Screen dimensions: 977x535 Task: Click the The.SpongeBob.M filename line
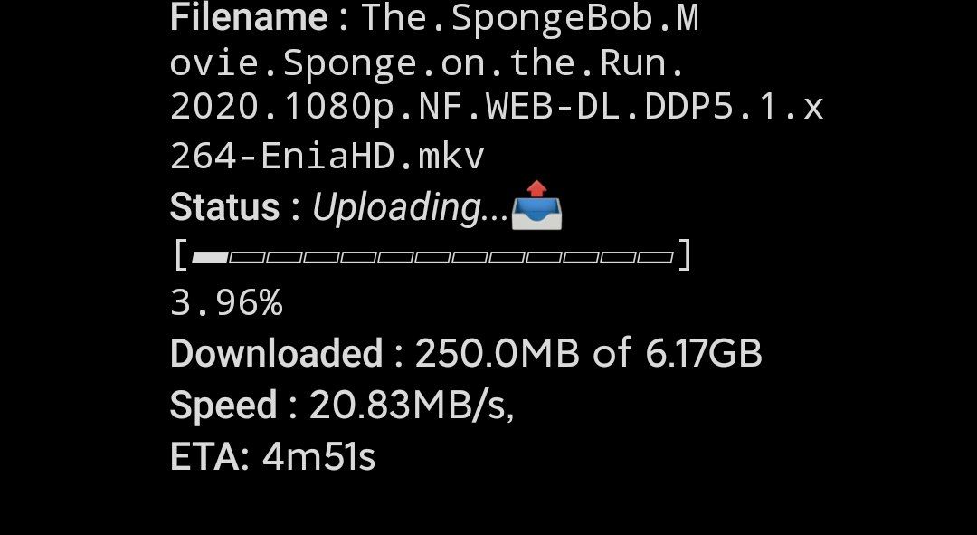point(529,18)
